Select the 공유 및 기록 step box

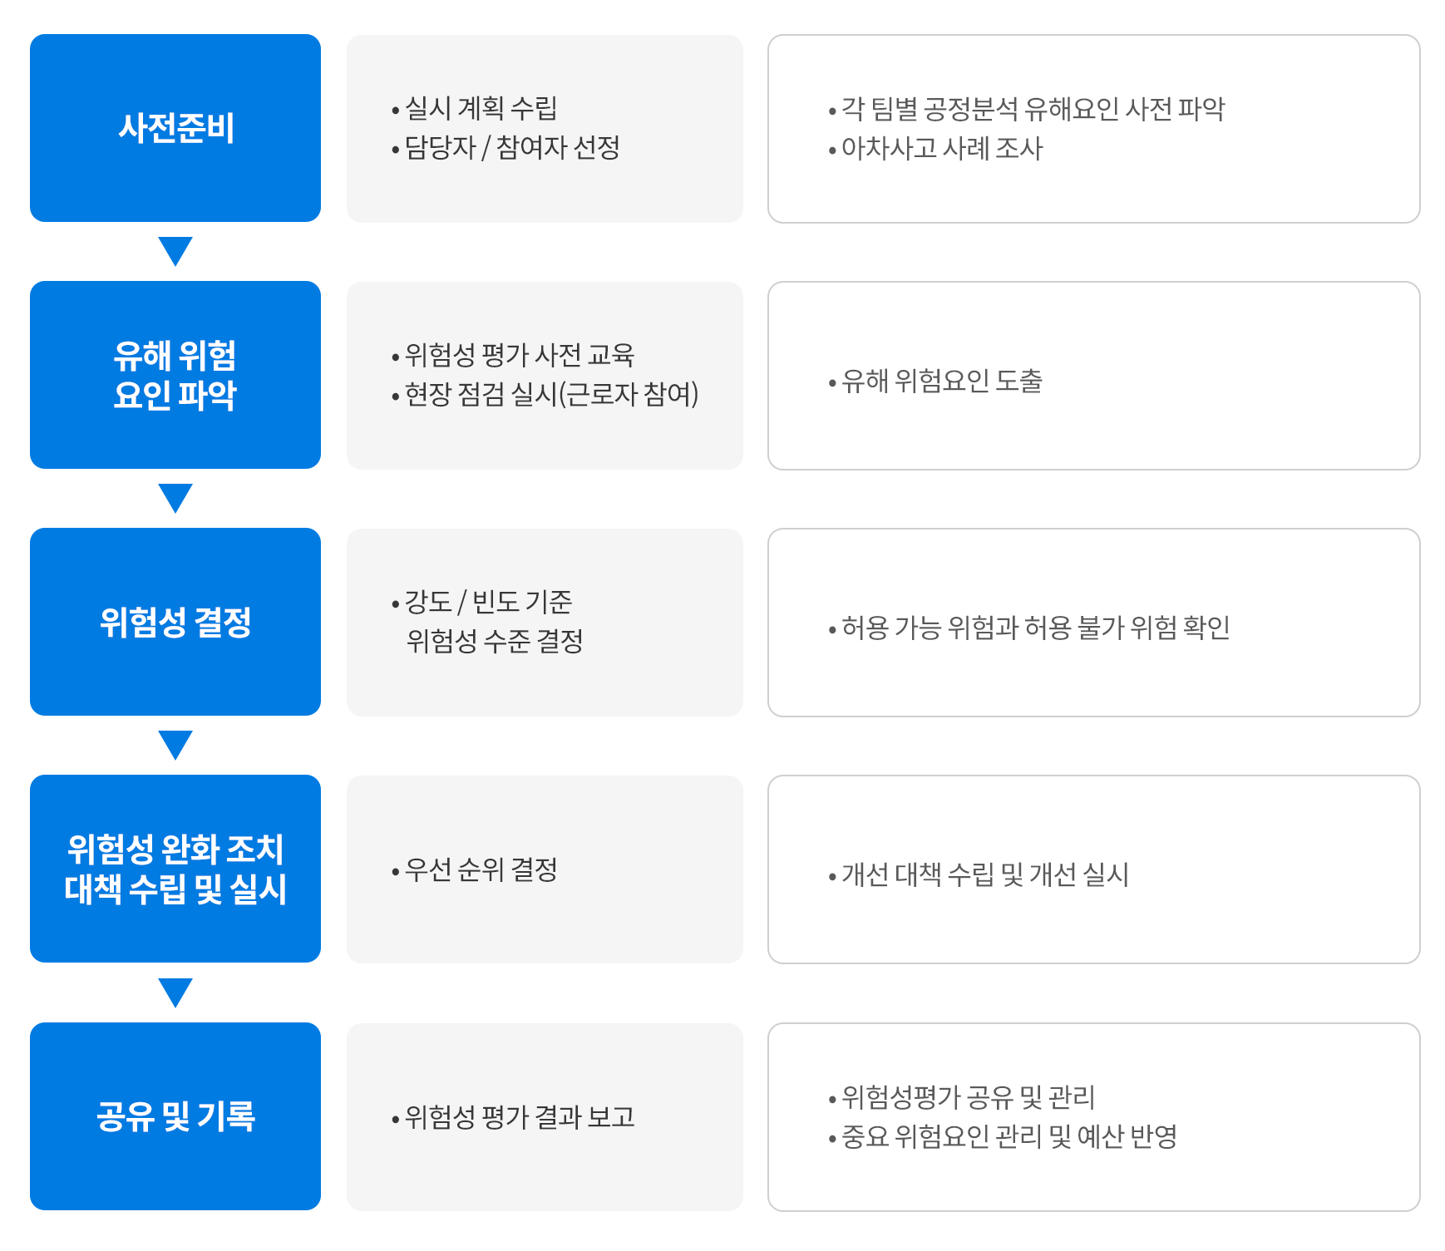pyautogui.click(x=175, y=1116)
